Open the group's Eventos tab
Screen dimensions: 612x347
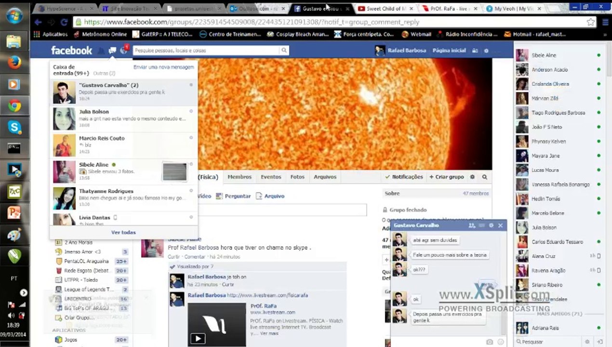click(x=271, y=177)
